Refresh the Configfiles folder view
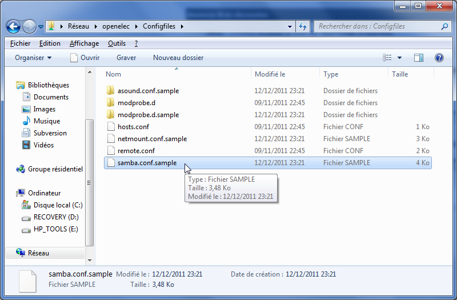The width and height of the screenshot is (457, 300). 303,26
